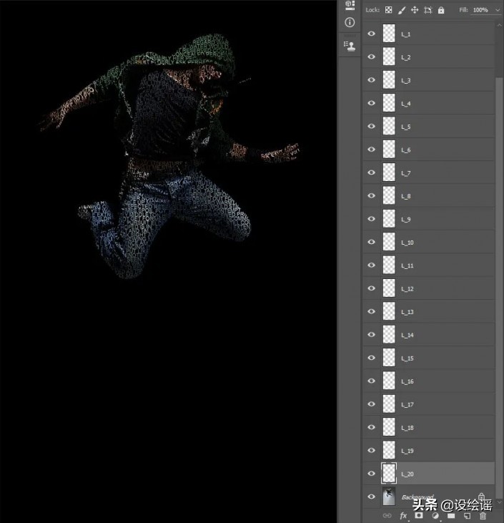The image size is (504, 523).
Task: Delete layer using the trash icon
Action: click(x=483, y=515)
